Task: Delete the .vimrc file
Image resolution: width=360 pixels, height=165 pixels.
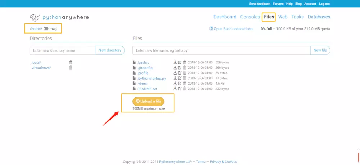Action: point(185,83)
